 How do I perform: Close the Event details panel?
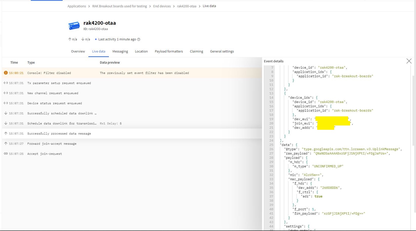(409, 61)
